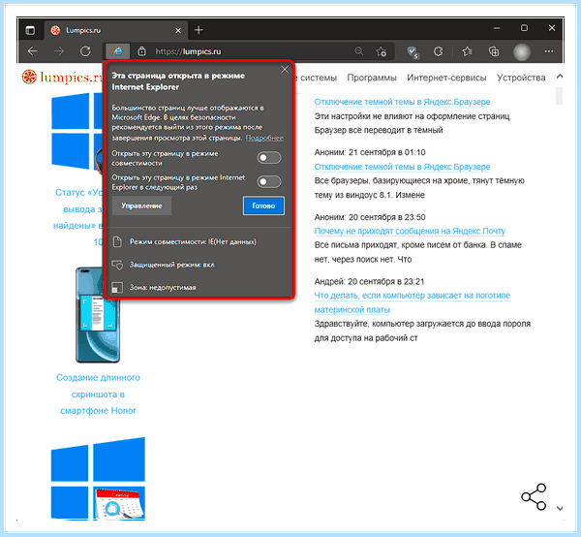Click the vertical scrollbar thumb

pos(559,96)
